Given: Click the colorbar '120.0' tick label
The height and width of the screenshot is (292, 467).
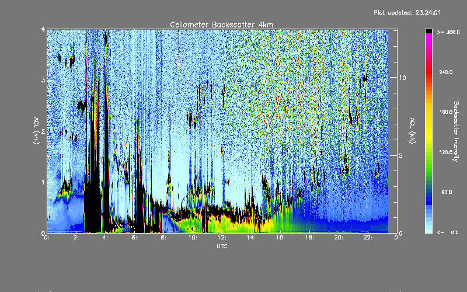Looking at the screenshot, I should 445,152.
